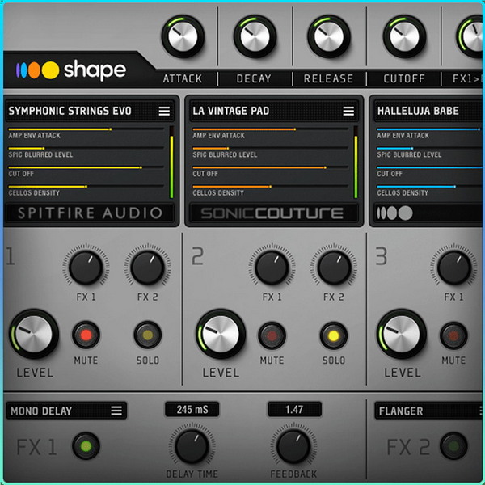Click the SonicCouture brand badge
The height and width of the screenshot is (485, 485).
[x=272, y=213]
